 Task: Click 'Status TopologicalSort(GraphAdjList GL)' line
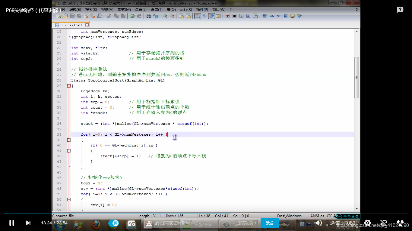(x=118, y=80)
